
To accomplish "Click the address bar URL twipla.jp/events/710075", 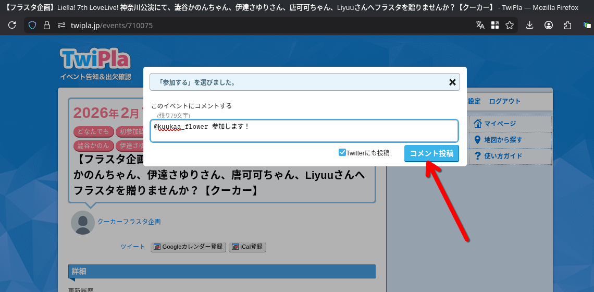I will [x=112, y=26].
